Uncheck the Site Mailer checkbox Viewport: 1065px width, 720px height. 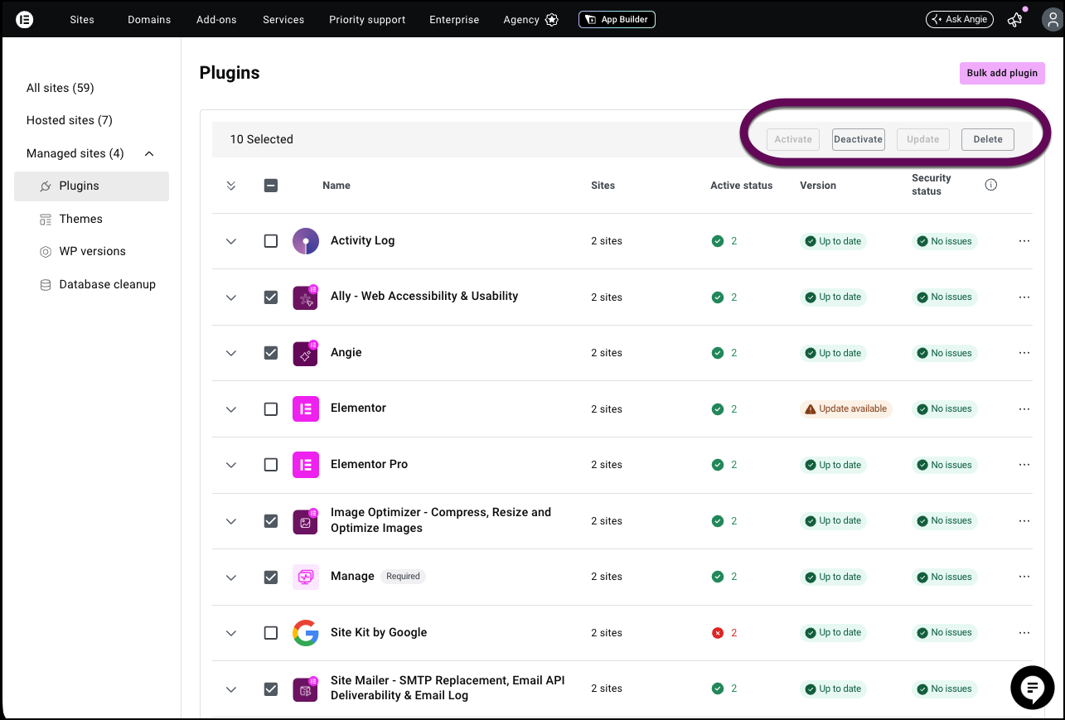tap(271, 689)
